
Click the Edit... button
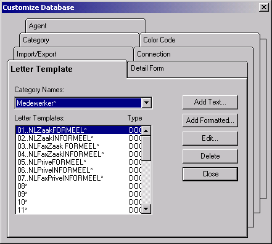[210, 138]
